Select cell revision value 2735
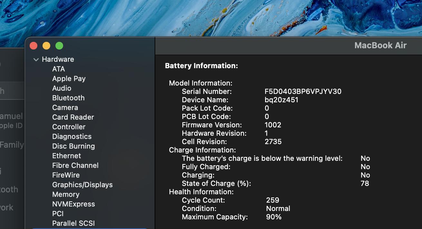The height and width of the screenshot is (229, 422). 273,142
